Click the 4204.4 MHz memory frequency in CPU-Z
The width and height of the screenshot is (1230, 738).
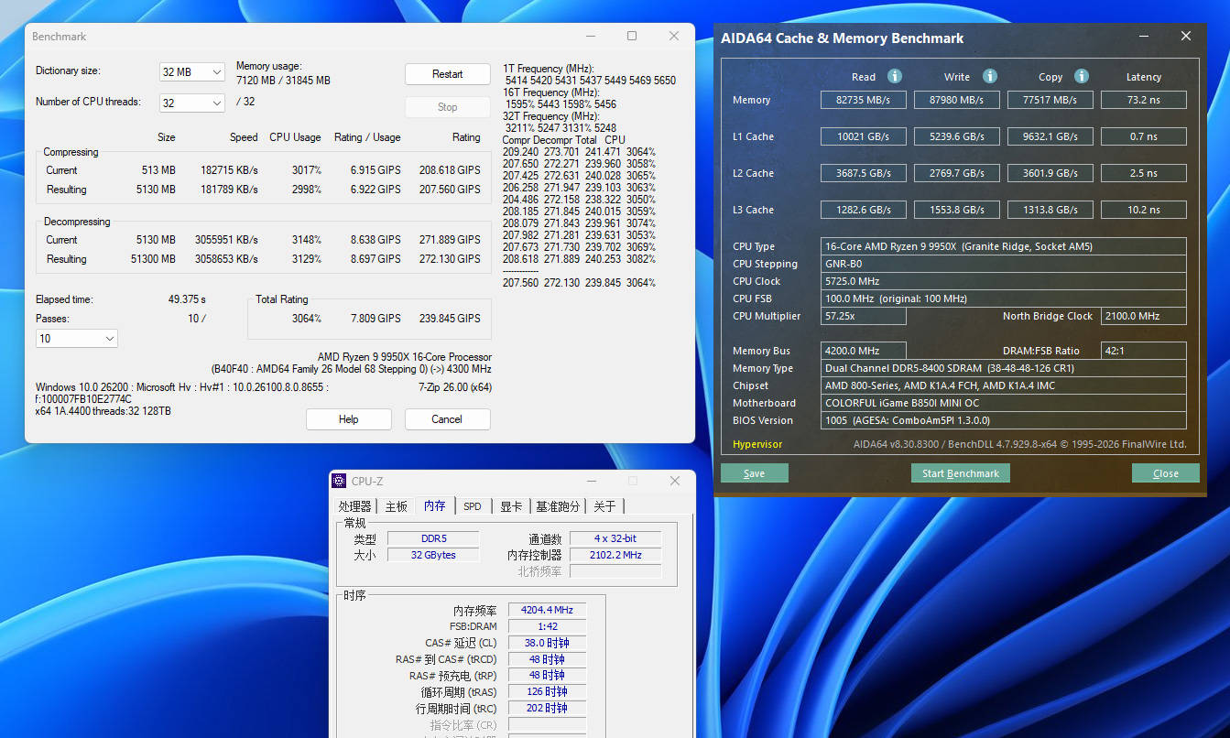[548, 610]
